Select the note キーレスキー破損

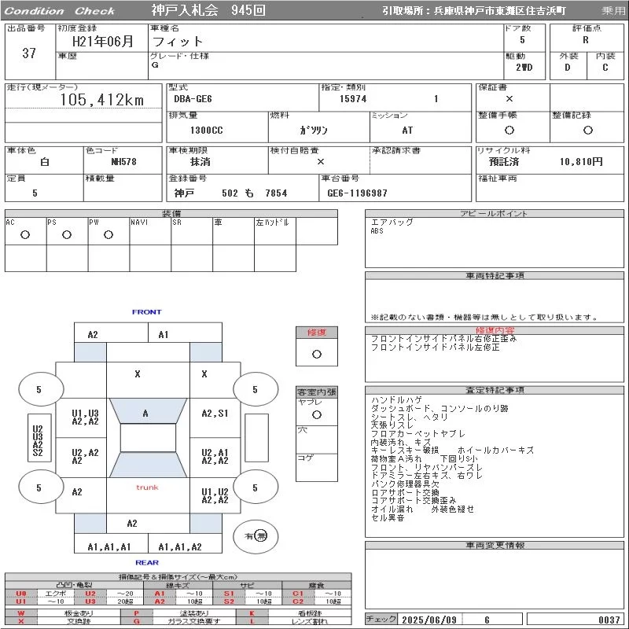click(405, 451)
